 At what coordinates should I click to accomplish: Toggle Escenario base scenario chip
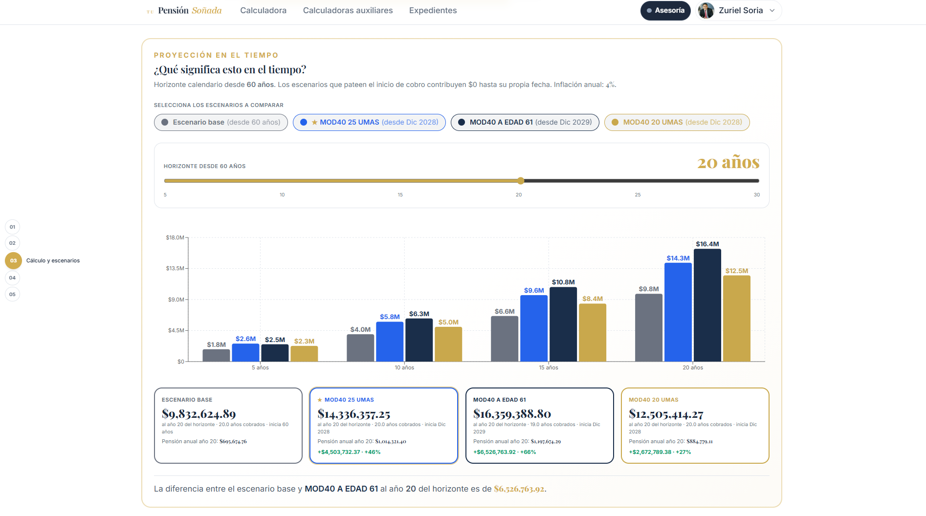pos(221,122)
